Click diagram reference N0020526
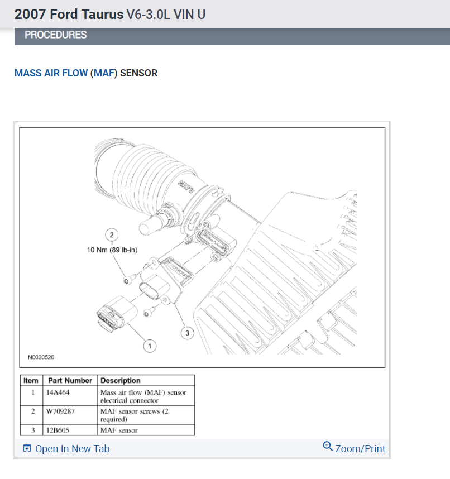The image size is (450, 479). pyautogui.click(x=41, y=357)
